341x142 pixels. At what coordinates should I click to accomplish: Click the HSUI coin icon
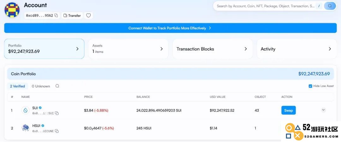click(26, 128)
